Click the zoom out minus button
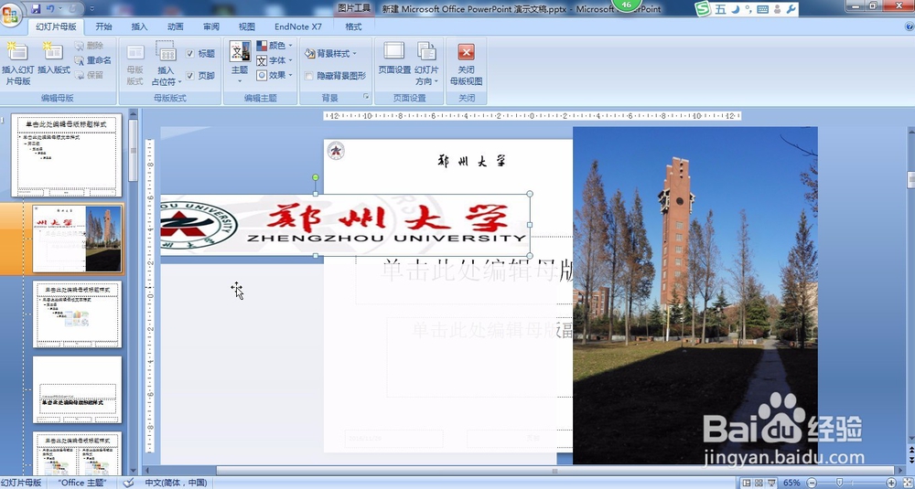The image size is (915, 489). pos(811,483)
